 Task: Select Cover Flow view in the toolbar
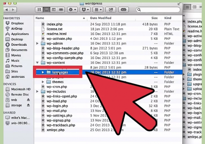(x=61, y=10)
